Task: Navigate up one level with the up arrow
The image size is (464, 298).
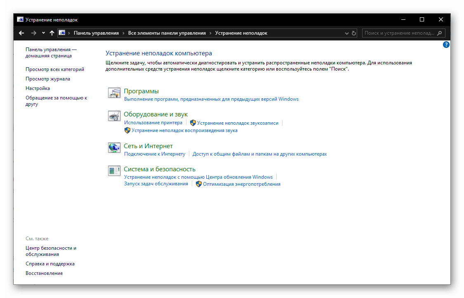Action: (x=52, y=33)
